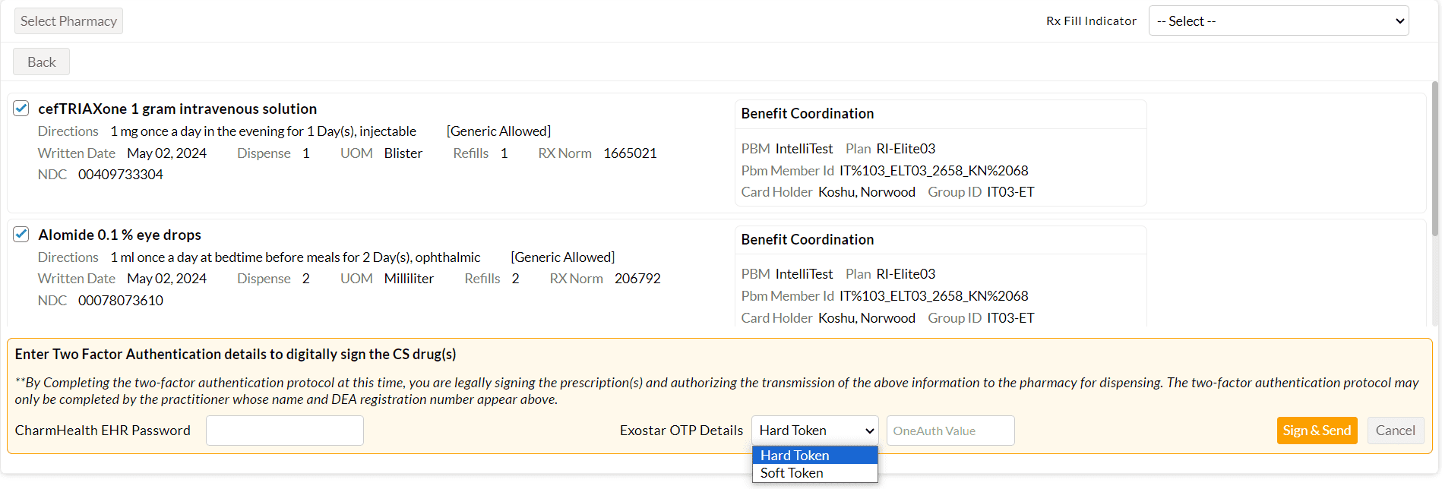Uncheck the Alomide eye drops checkbox

click(x=21, y=235)
